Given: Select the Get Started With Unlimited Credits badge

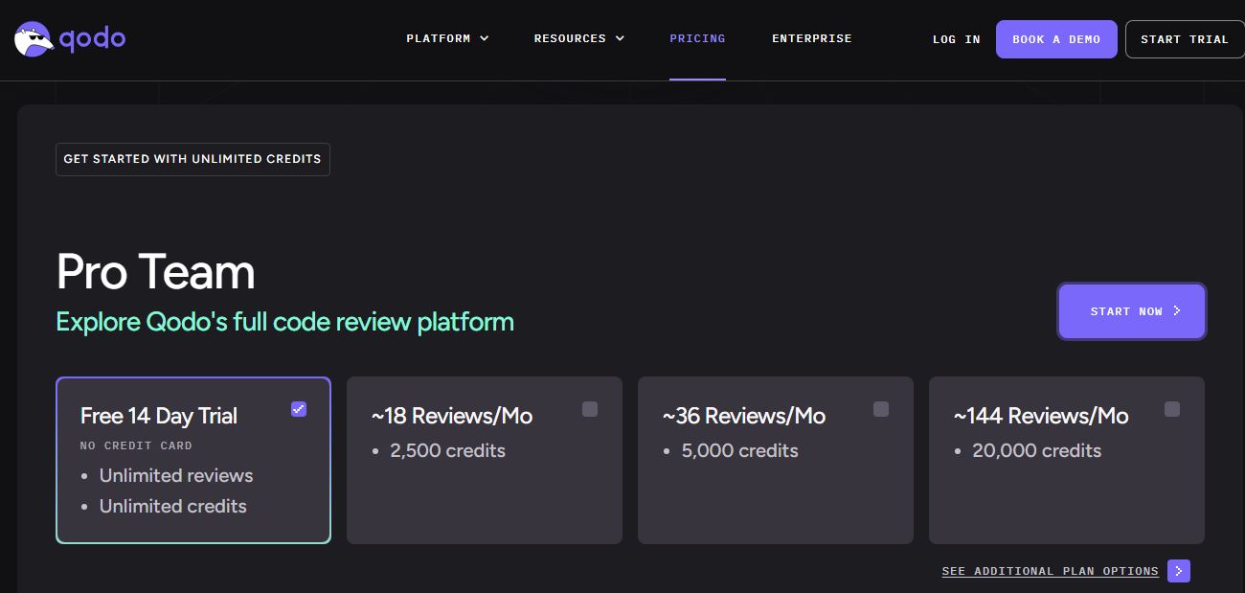Looking at the screenshot, I should 192,159.
